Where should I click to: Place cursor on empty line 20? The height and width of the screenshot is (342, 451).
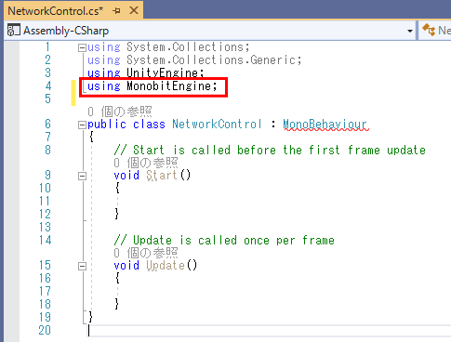(x=267, y=331)
